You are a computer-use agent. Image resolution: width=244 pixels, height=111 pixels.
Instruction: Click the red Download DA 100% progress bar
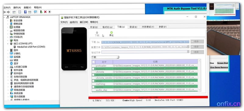148,97
